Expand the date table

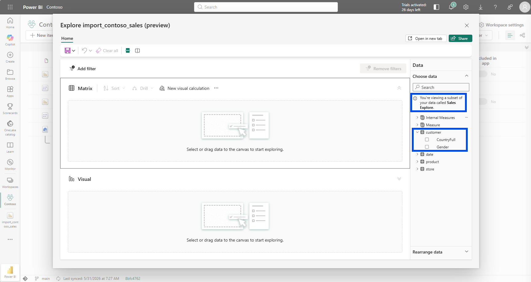[417, 154]
